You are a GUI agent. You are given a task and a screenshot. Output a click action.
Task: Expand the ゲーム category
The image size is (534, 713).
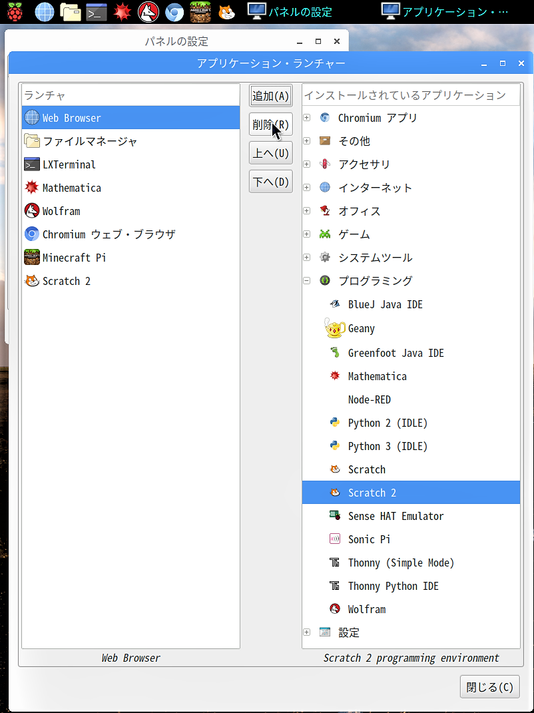pyautogui.click(x=306, y=234)
